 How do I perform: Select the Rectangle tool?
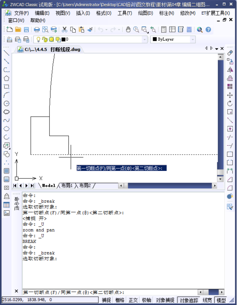tap(6, 87)
